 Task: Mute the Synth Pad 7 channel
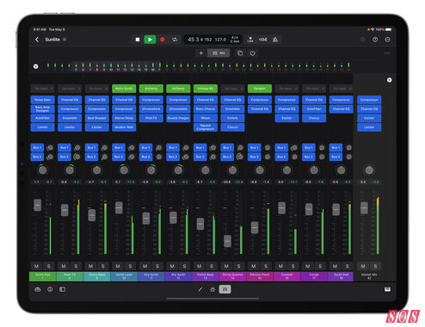coord(36,266)
